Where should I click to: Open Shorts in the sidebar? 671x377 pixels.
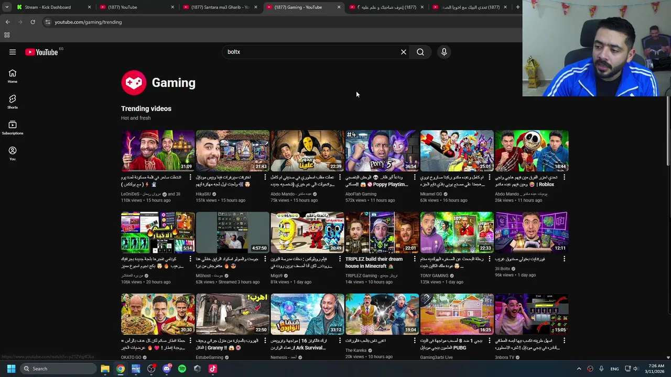tap(13, 102)
